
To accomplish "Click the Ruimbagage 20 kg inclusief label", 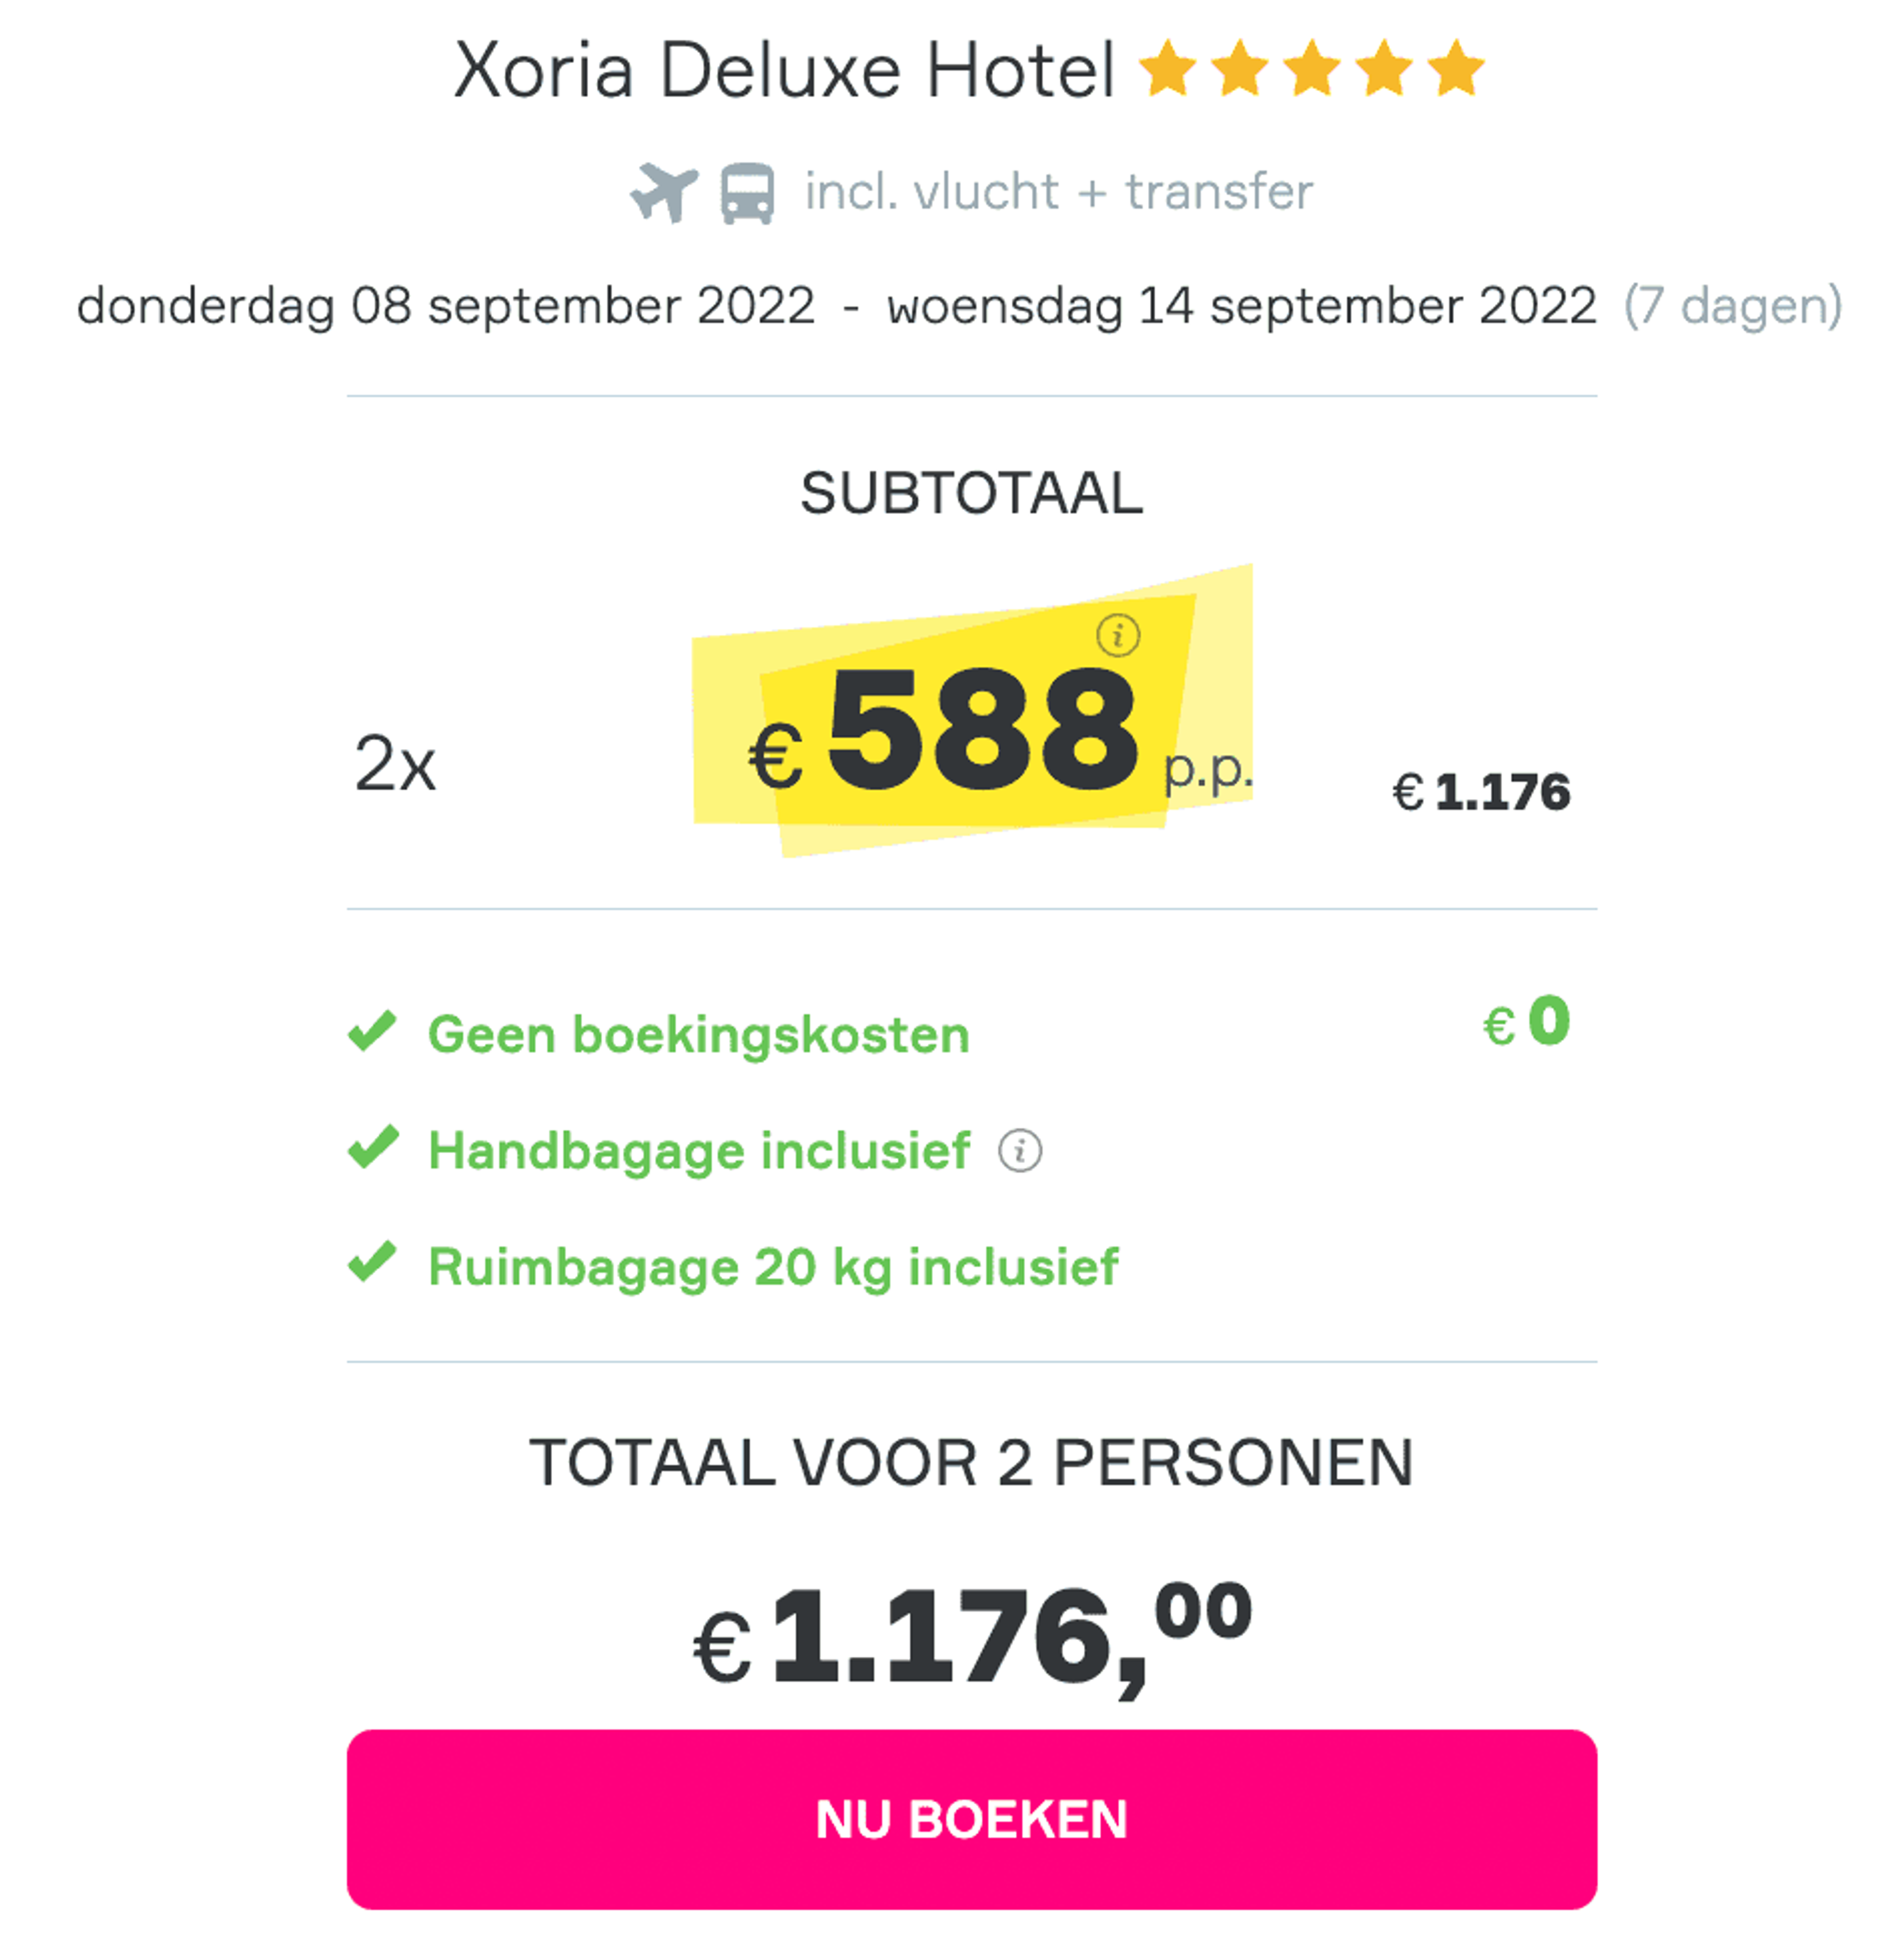I will click(x=773, y=1267).
